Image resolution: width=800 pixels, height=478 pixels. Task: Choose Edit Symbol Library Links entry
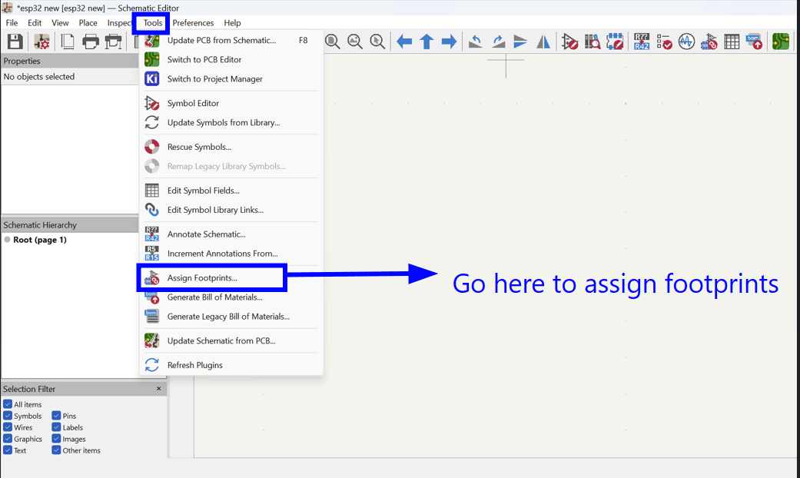(x=231, y=210)
